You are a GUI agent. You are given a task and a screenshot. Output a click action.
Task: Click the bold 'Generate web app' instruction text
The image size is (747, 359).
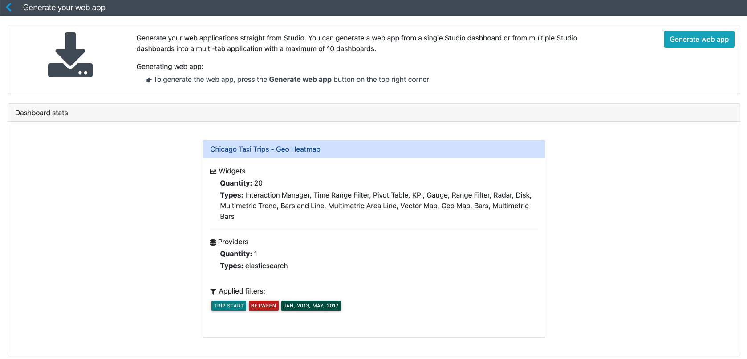(x=300, y=80)
